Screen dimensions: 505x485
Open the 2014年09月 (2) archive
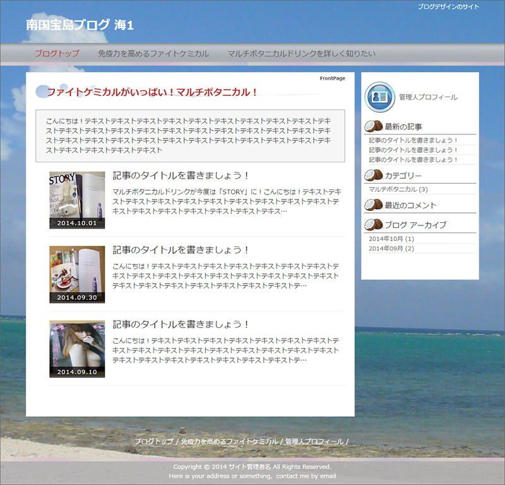coord(391,248)
